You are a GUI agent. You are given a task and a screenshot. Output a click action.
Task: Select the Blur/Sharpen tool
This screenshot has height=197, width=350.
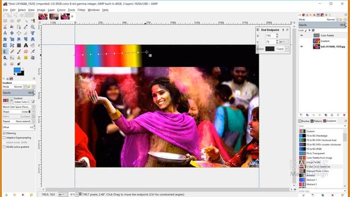(5, 64)
